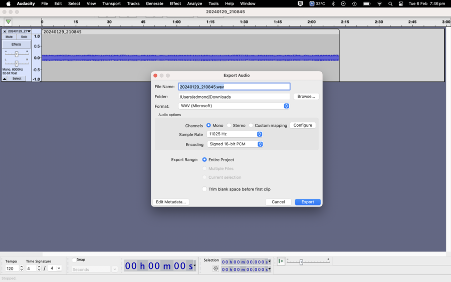This screenshot has height=282, width=451.
Task: Open Encoding Signed 16-bit PCM dropdown
Action: coord(235,144)
